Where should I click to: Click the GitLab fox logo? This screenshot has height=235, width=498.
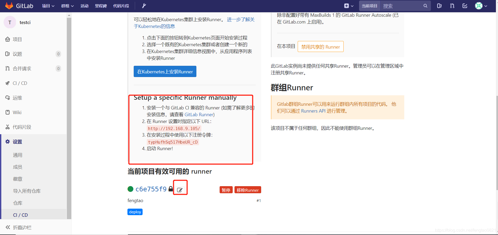pos(9,6)
